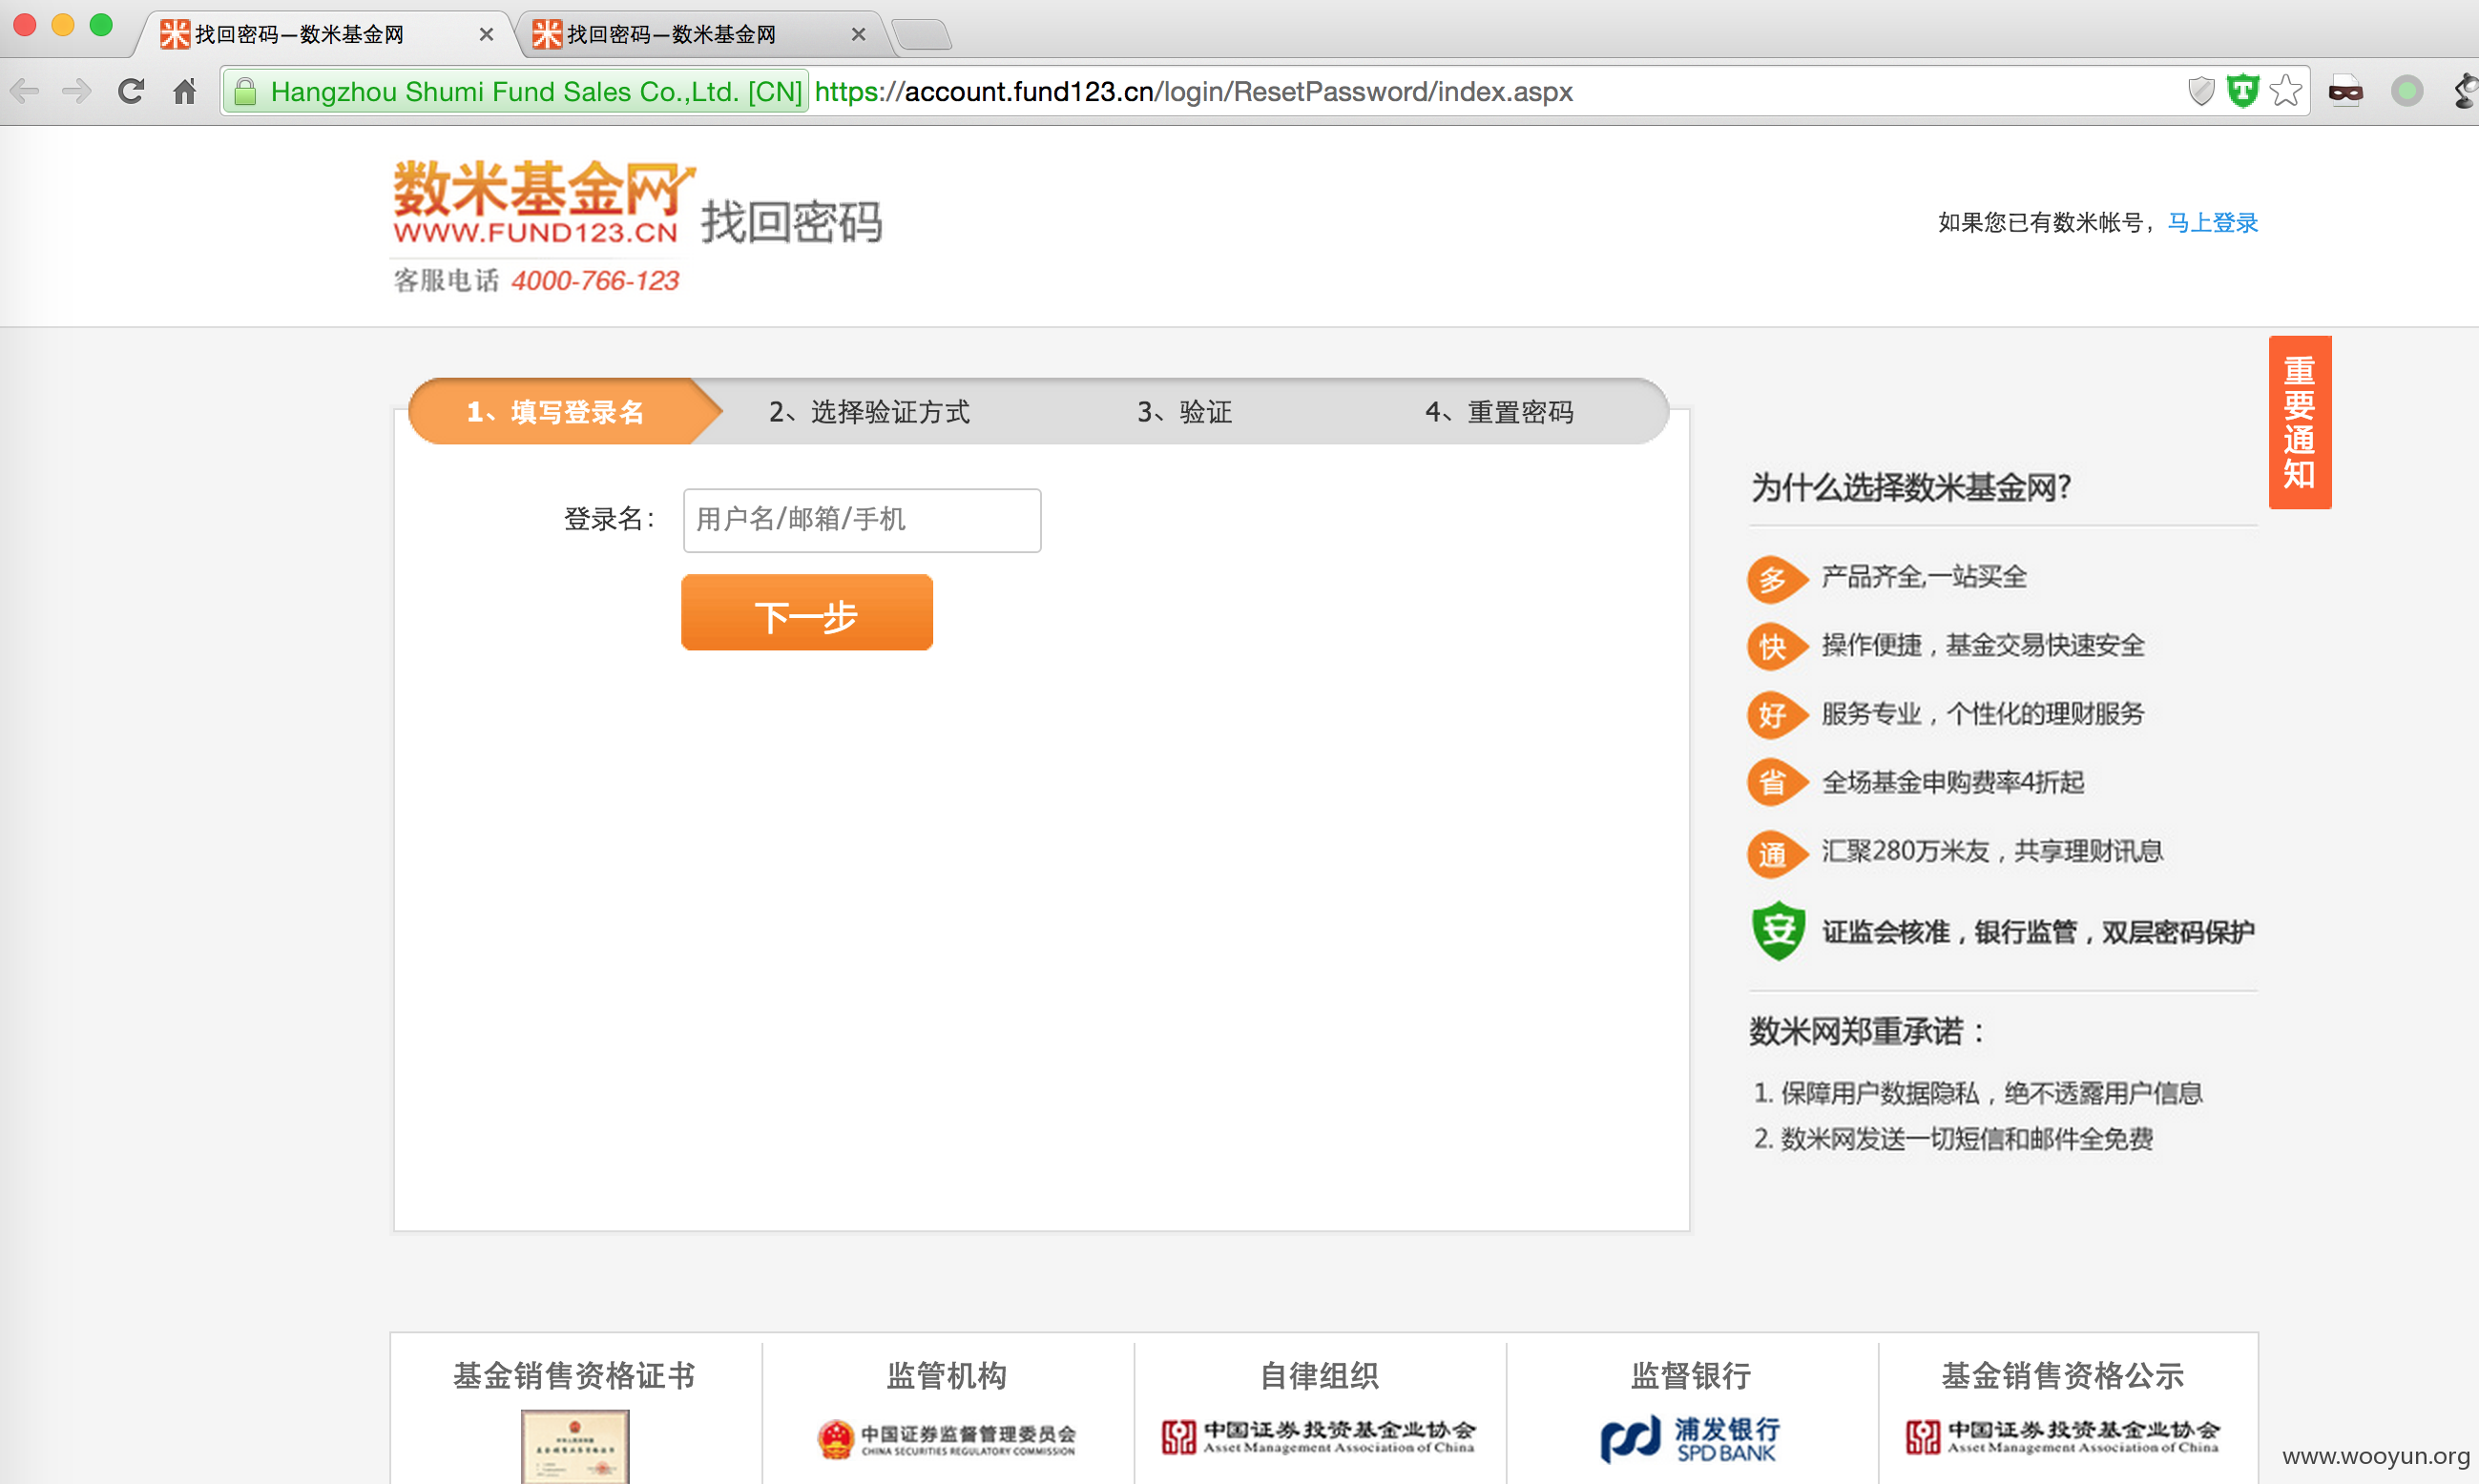The height and width of the screenshot is (1484, 2479).
Task: Click the orange 下一步 button
Action: click(x=807, y=612)
